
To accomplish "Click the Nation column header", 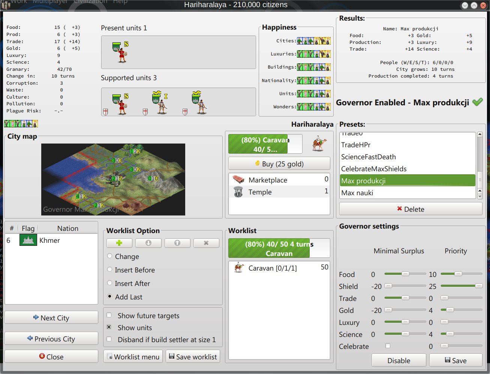I will click(x=67, y=228).
